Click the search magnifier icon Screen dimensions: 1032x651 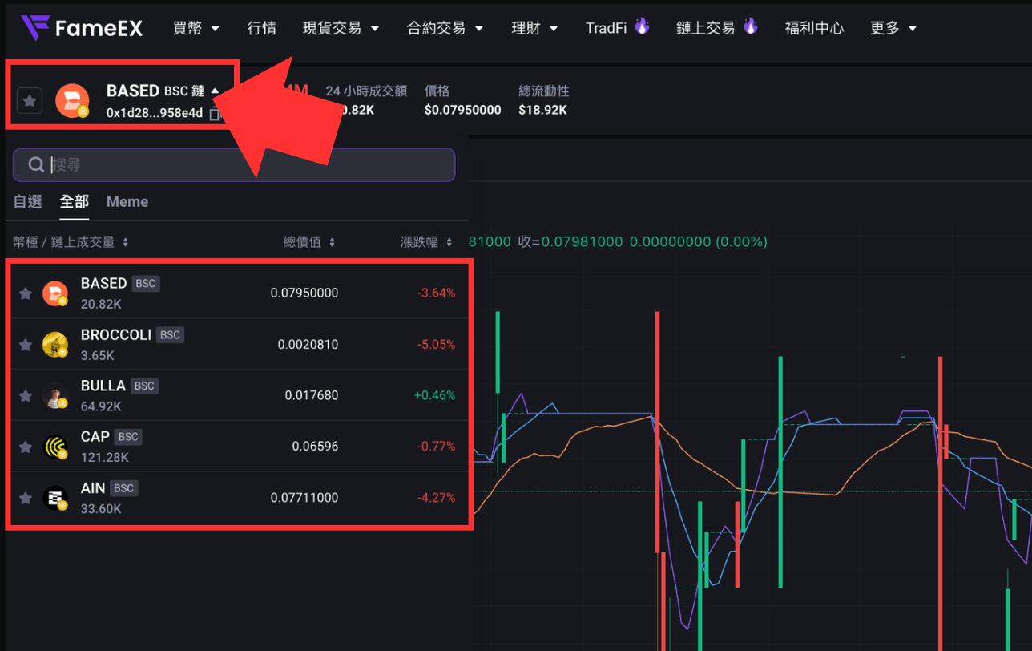(x=36, y=164)
